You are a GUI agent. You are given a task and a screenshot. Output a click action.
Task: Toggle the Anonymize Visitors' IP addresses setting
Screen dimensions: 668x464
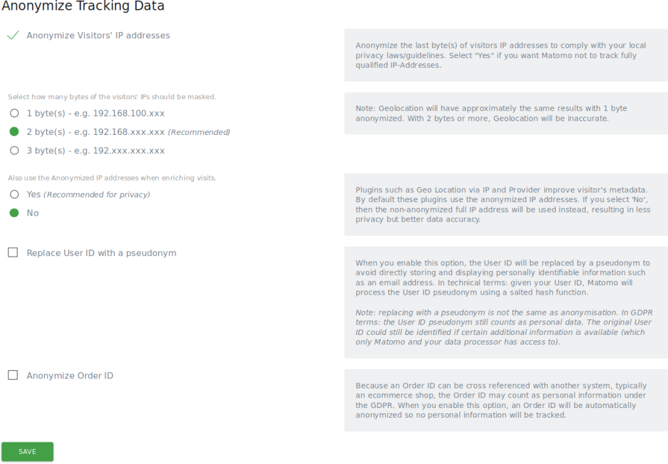click(13, 35)
